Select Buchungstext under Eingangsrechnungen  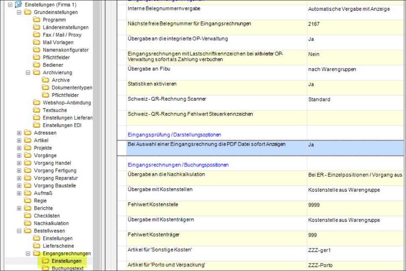coord(68,268)
